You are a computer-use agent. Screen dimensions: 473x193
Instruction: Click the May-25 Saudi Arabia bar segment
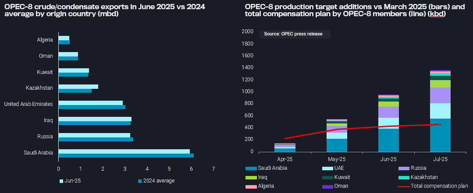(337, 145)
